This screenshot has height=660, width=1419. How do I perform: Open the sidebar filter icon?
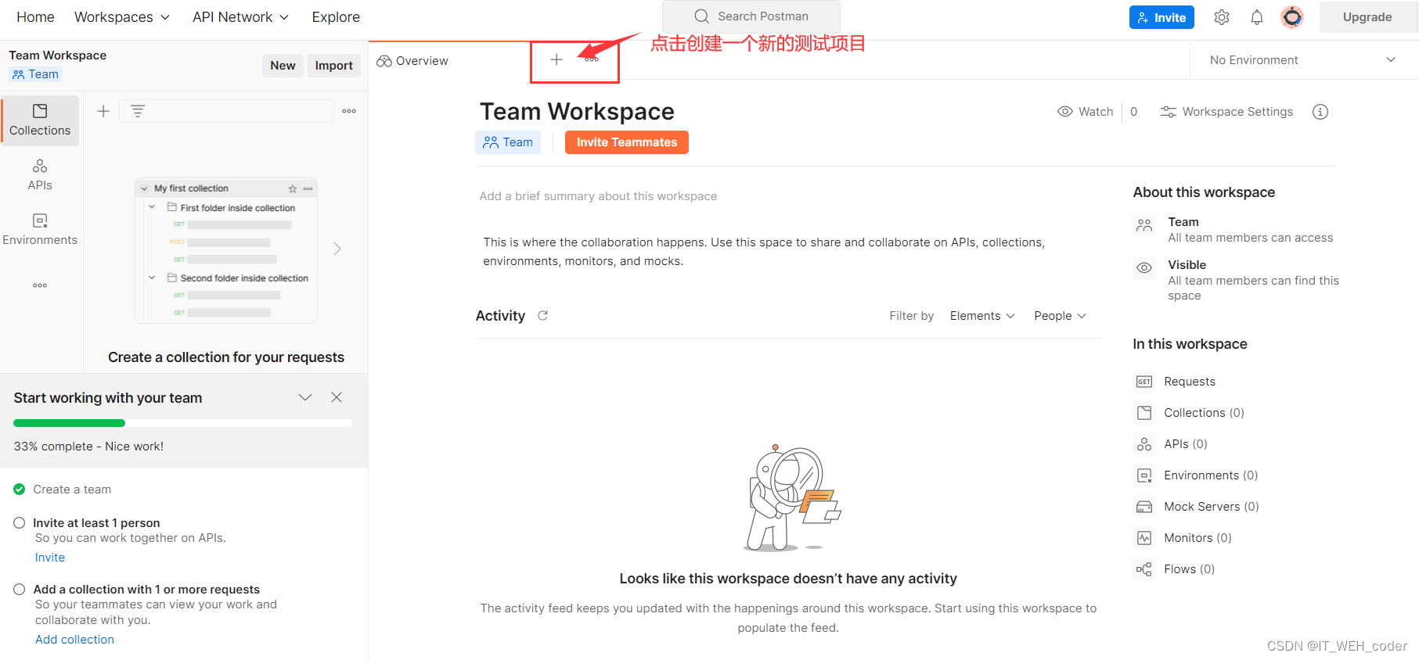click(x=137, y=111)
